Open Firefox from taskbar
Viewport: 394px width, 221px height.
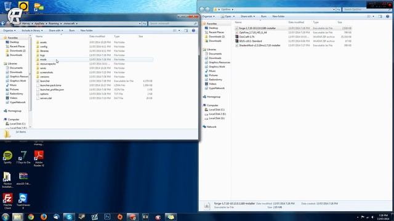(x=44, y=217)
